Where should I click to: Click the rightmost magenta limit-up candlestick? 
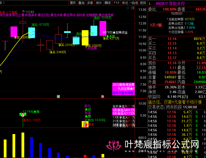[x=103, y=28]
